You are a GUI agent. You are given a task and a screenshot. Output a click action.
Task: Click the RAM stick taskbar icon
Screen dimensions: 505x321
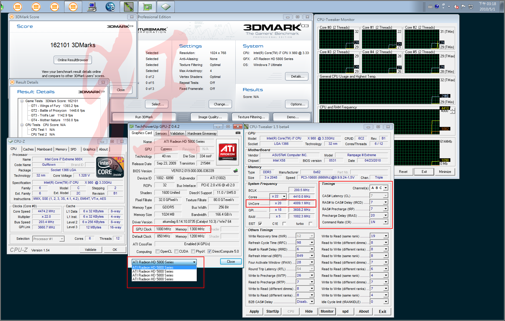click(x=129, y=6)
